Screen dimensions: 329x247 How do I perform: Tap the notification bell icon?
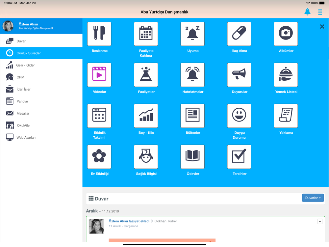pyautogui.click(x=307, y=12)
